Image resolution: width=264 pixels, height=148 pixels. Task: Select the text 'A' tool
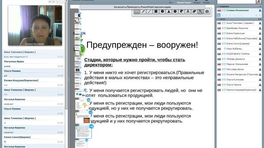[188, 12]
